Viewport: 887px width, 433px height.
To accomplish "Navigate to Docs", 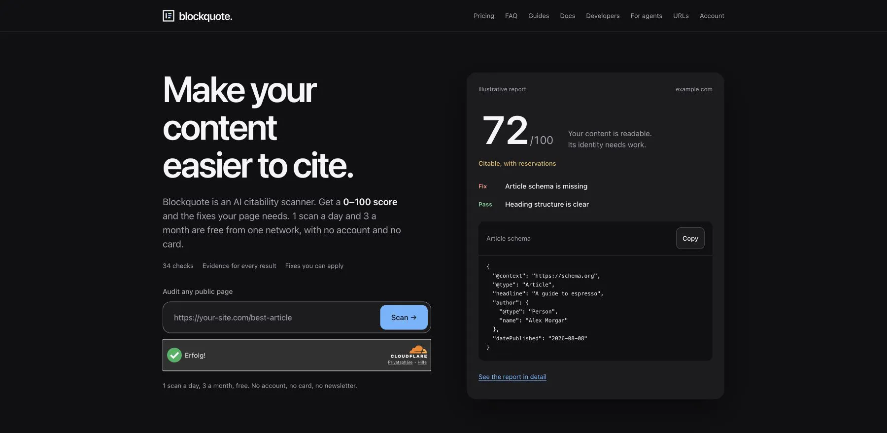I will tap(568, 16).
